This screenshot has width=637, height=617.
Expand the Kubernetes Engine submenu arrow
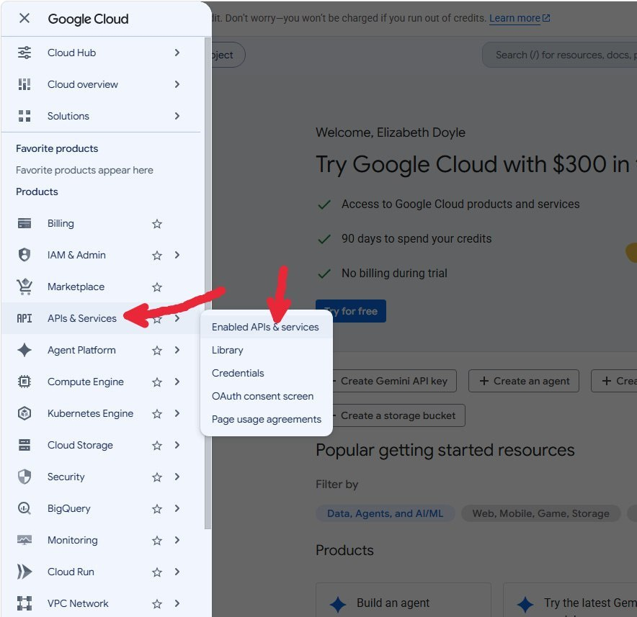(x=177, y=413)
